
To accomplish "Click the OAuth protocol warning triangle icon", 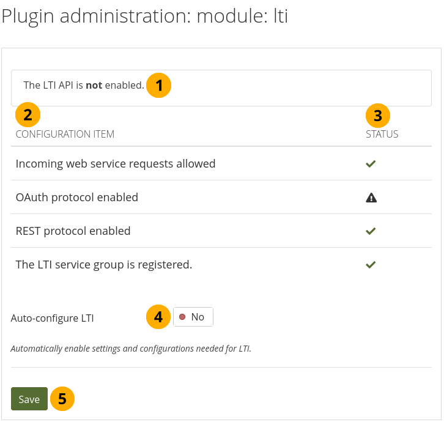I will tap(371, 198).
